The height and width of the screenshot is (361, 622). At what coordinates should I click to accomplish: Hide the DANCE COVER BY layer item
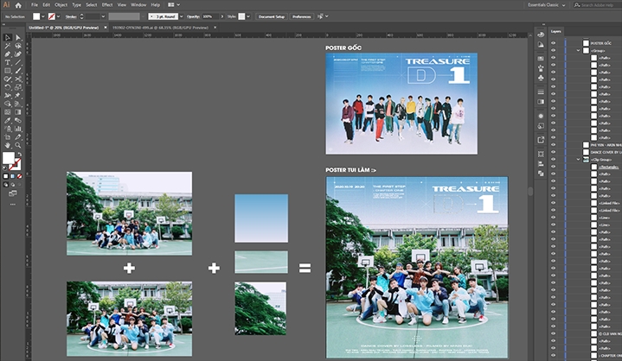click(554, 152)
